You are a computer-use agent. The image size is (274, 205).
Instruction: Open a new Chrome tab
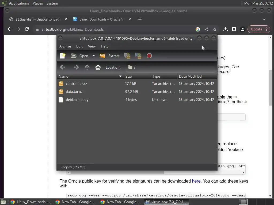[x=140, y=19]
